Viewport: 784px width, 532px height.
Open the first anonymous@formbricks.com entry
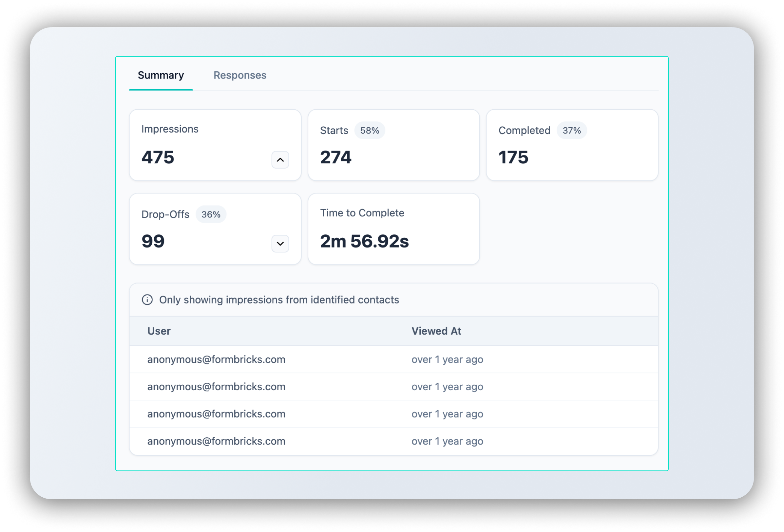pyautogui.click(x=216, y=359)
